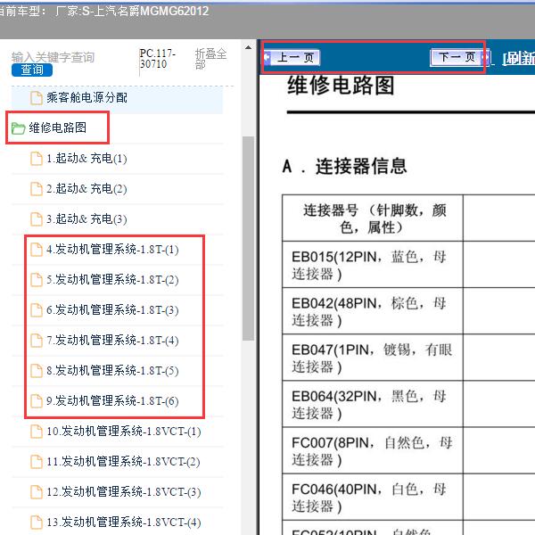The height and width of the screenshot is (535, 535).
Task: Click page icon beside 6.发动机管理系统-1.8T-(3)
Action: [37, 310]
